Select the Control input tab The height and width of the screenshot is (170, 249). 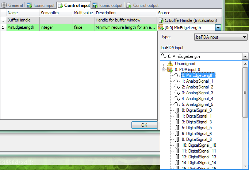point(74,5)
